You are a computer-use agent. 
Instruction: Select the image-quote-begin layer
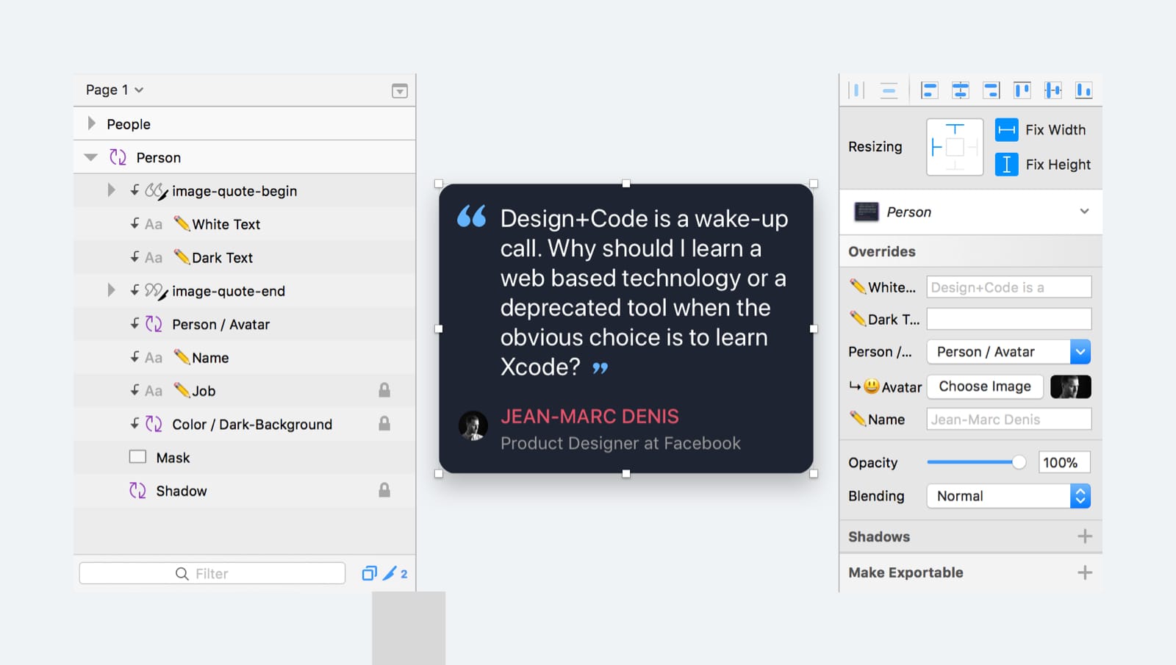pos(244,190)
